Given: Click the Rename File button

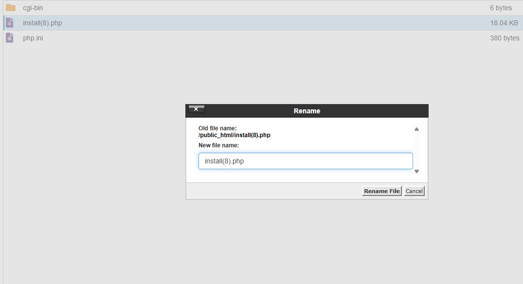Looking at the screenshot, I should click(x=381, y=191).
